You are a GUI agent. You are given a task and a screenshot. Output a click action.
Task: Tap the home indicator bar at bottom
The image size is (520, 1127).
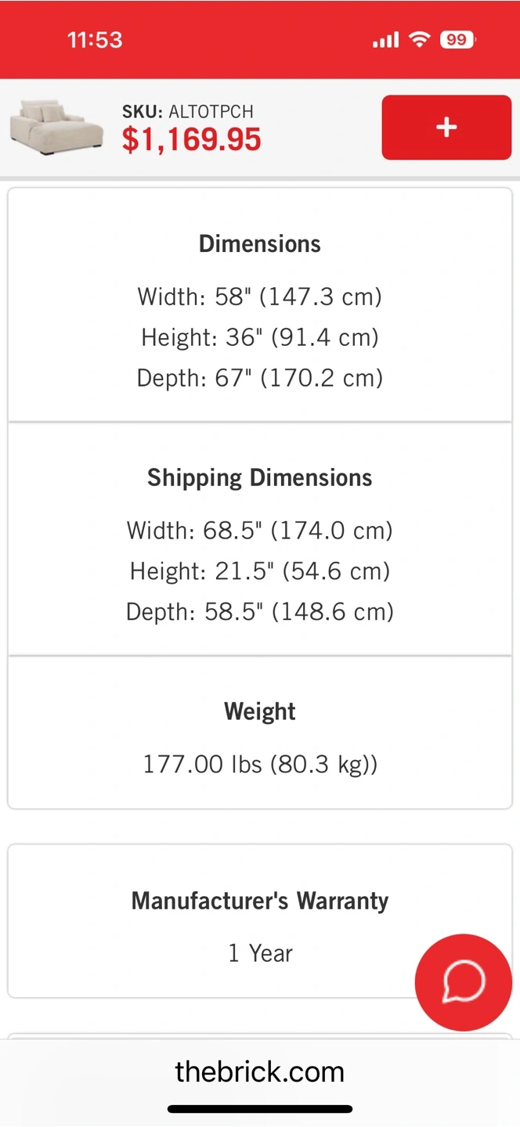[x=260, y=1109]
